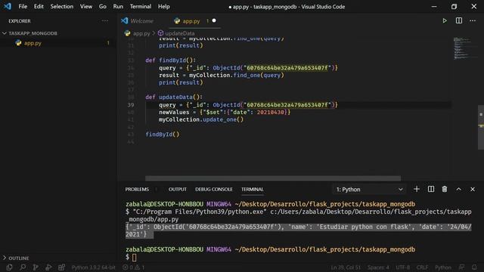Select language mode Python in status bar

(x=443, y=267)
